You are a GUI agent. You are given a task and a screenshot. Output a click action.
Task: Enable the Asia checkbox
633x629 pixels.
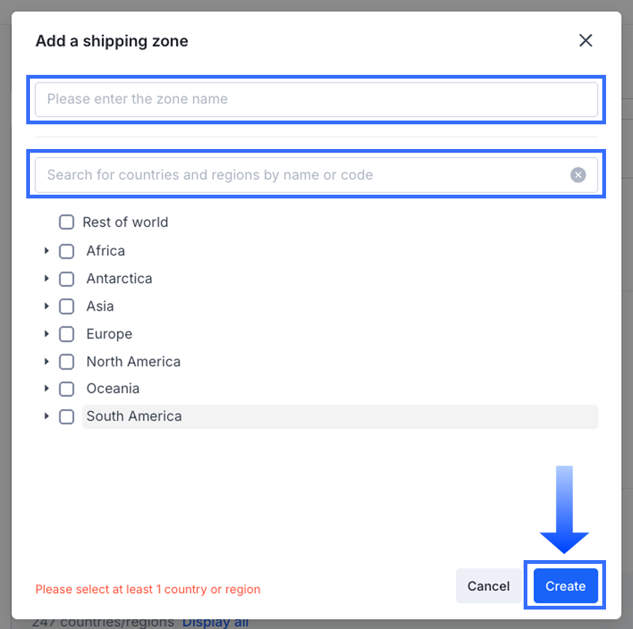tap(67, 306)
